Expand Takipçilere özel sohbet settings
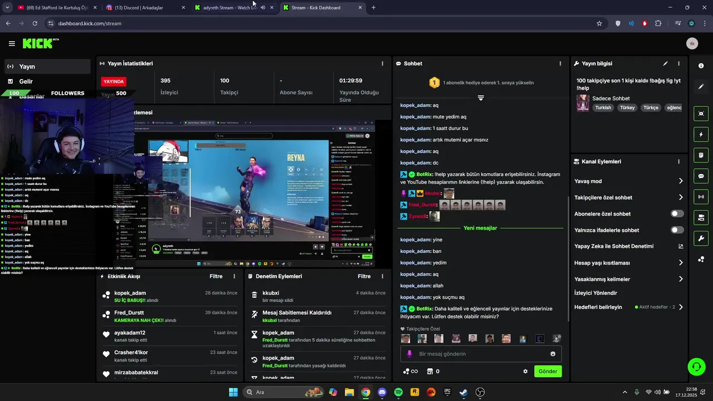Viewport: 713px width, 401px height. pyautogui.click(x=681, y=197)
